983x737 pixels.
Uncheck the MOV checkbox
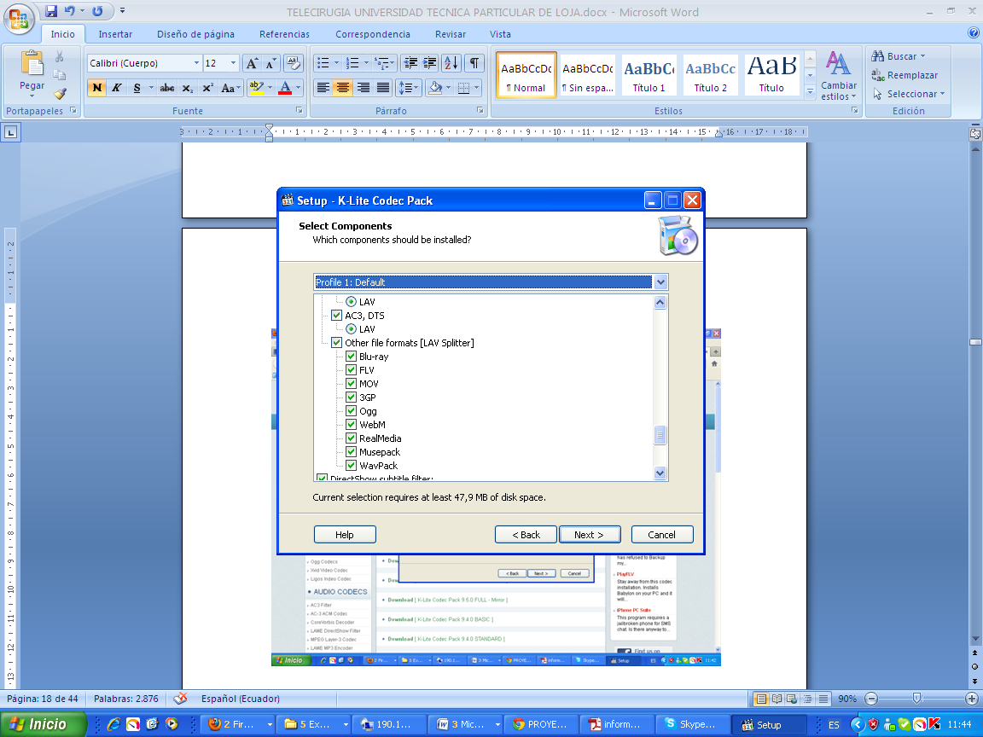pos(351,384)
